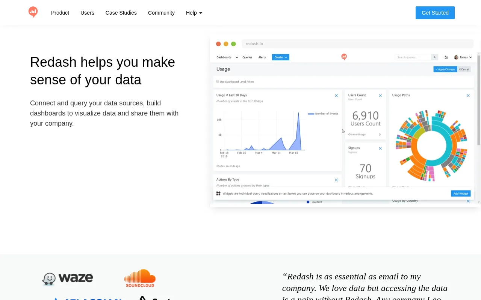481x300 pixels.
Task: Remove the Signups widget
Action: 380,148
